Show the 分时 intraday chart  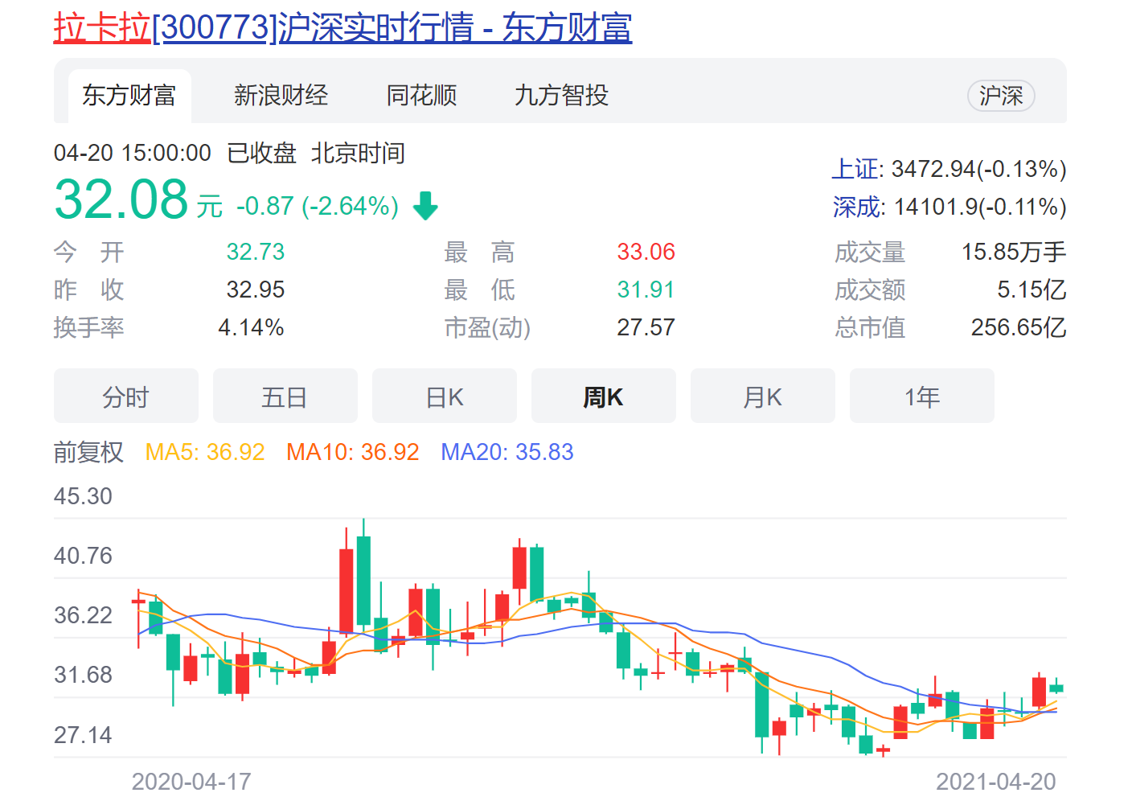[126, 396]
